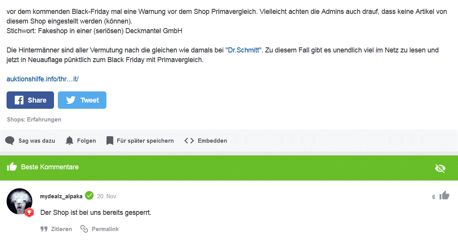Click the Twitter bird icon
The width and height of the screenshot is (458, 243).
pyautogui.click(x=71, y=100)
